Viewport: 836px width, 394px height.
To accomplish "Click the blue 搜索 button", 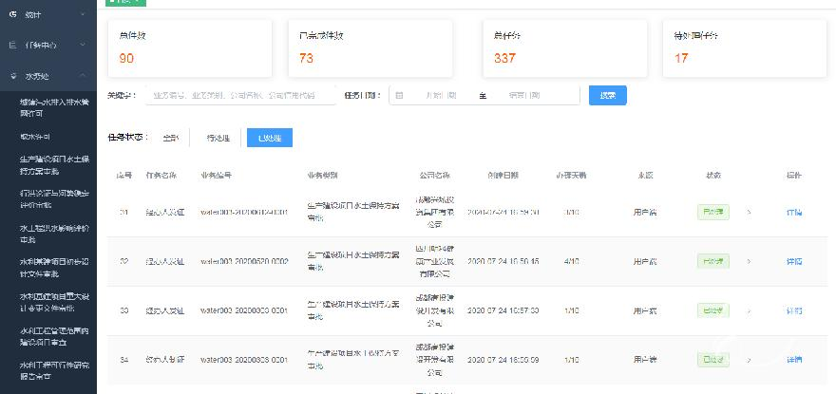I will 607,96.
